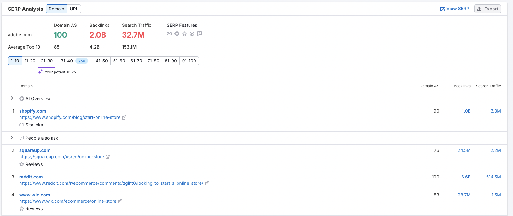
Task: Click the Export button
Action: pyautogui.click(x=487, y=9)
